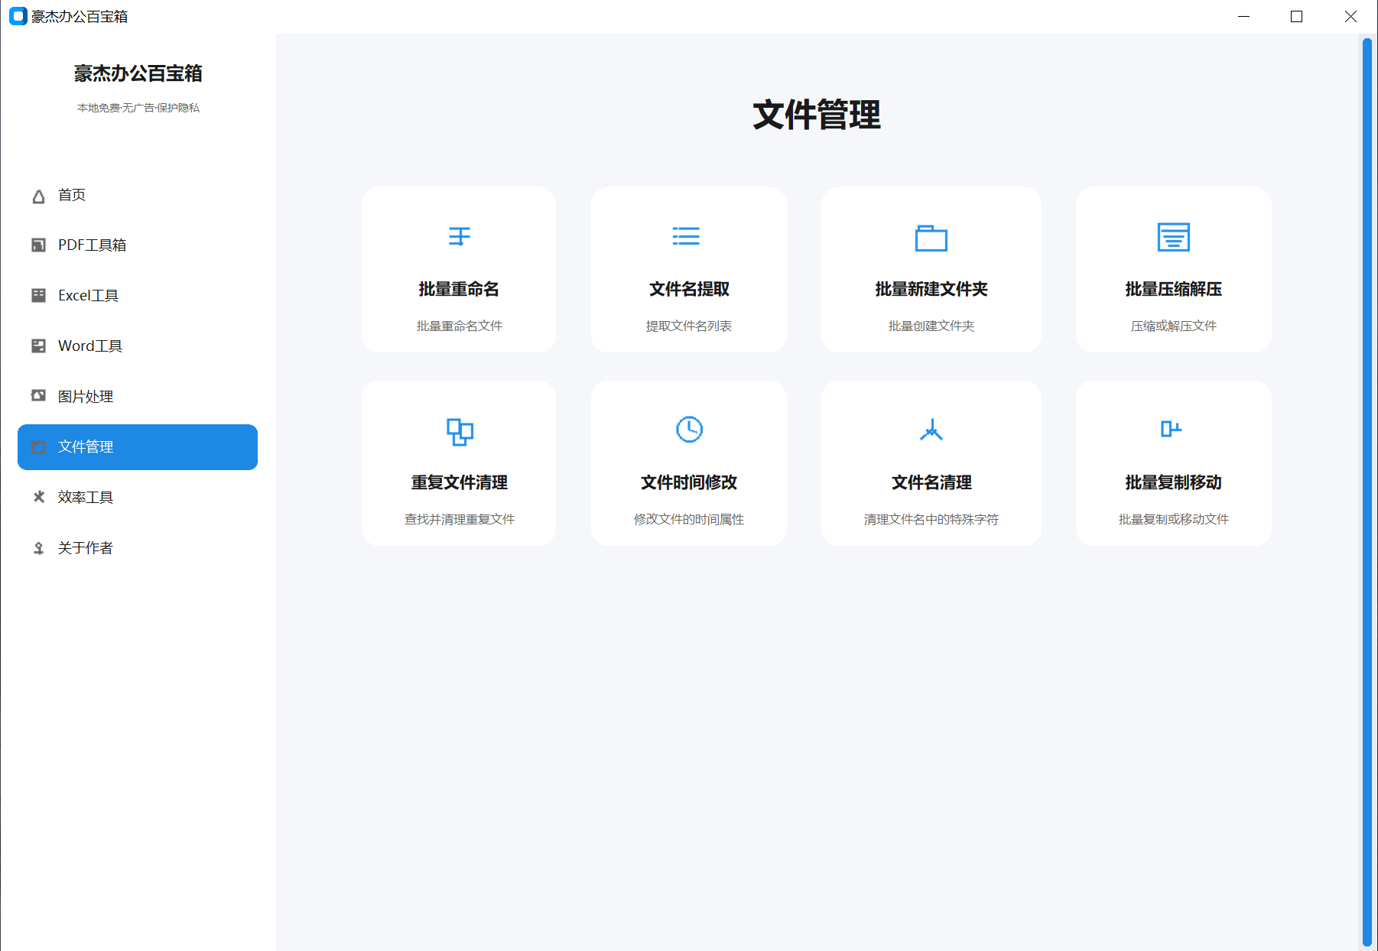Open the Excel工具 section
Screen dimensions: 1378x951
click(138, 296)
